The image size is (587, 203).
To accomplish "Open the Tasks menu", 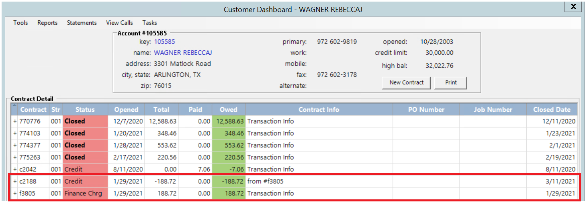I will (x=149, y=23).
